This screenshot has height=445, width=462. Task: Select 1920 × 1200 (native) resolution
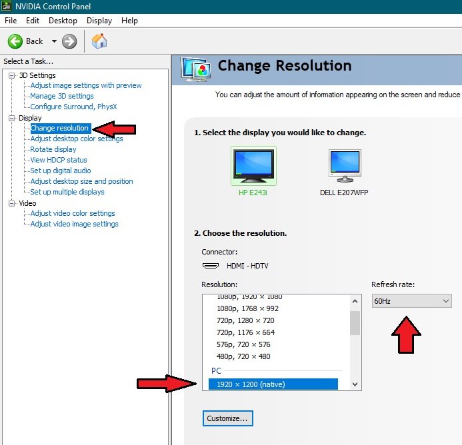[273, 384]
